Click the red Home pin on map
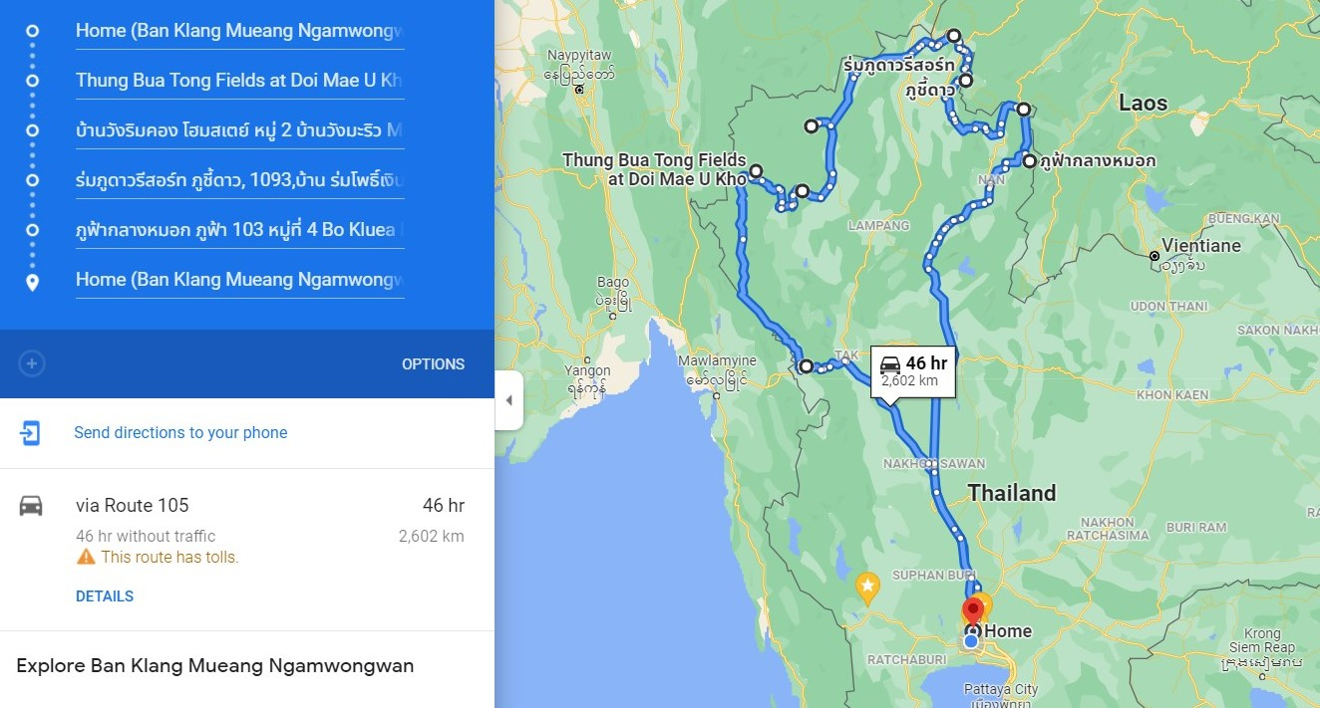 pyautogui.click(x=973, y=609)
